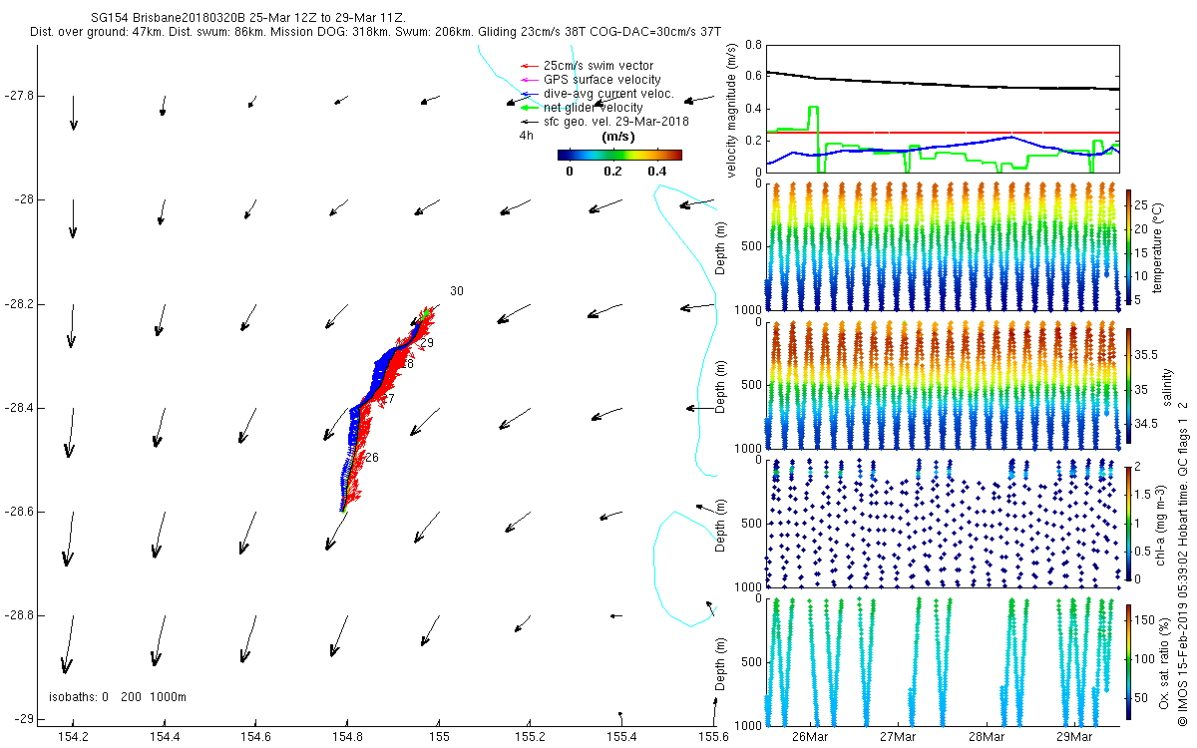
Task: Click longitude tick '155.6' on the map axis
Action: (713, 736)
